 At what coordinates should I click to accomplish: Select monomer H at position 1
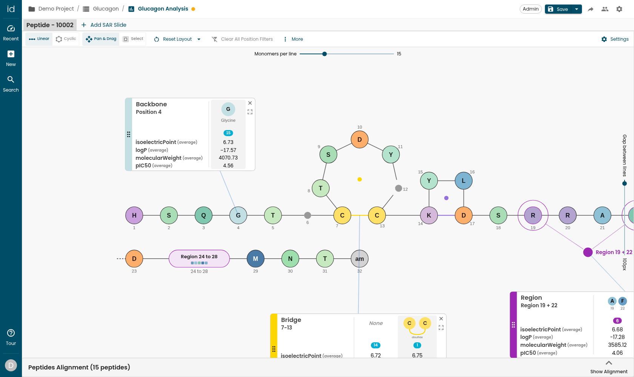134,216
